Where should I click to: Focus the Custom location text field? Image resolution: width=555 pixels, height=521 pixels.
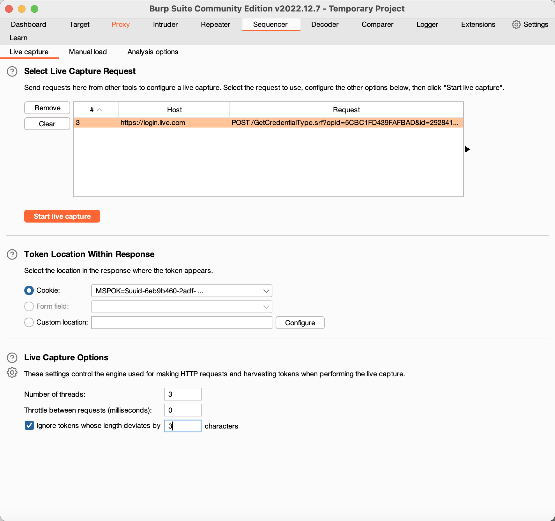tap(181, 323)
